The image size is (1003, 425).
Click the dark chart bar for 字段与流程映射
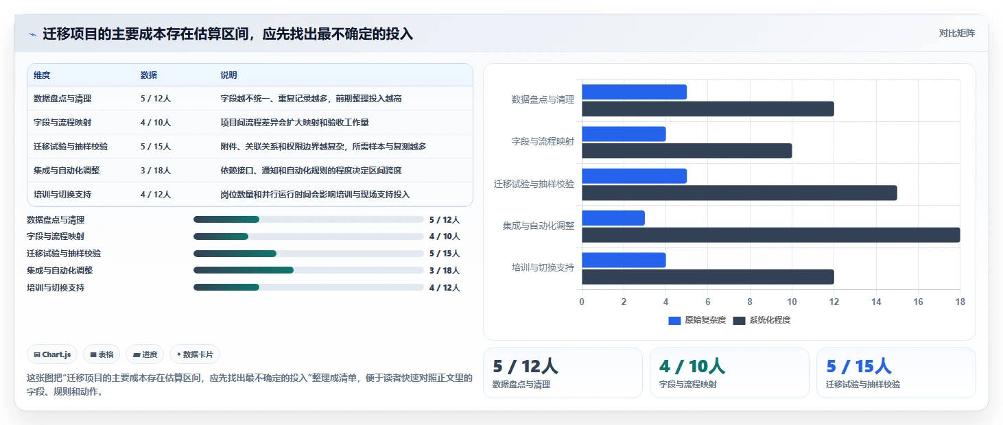click(x=687, y=151)
